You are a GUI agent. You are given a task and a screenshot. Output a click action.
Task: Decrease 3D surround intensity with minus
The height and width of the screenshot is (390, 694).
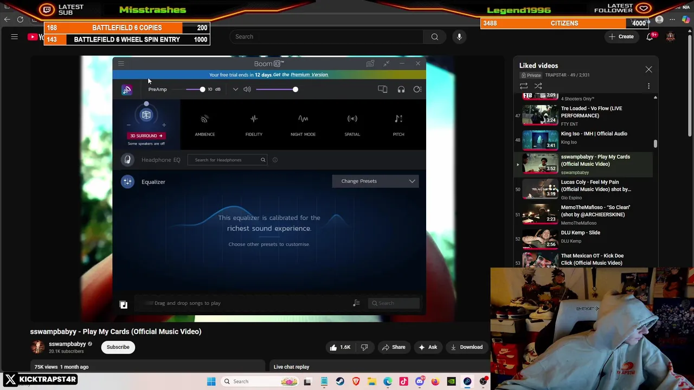[x=128, y=125]
